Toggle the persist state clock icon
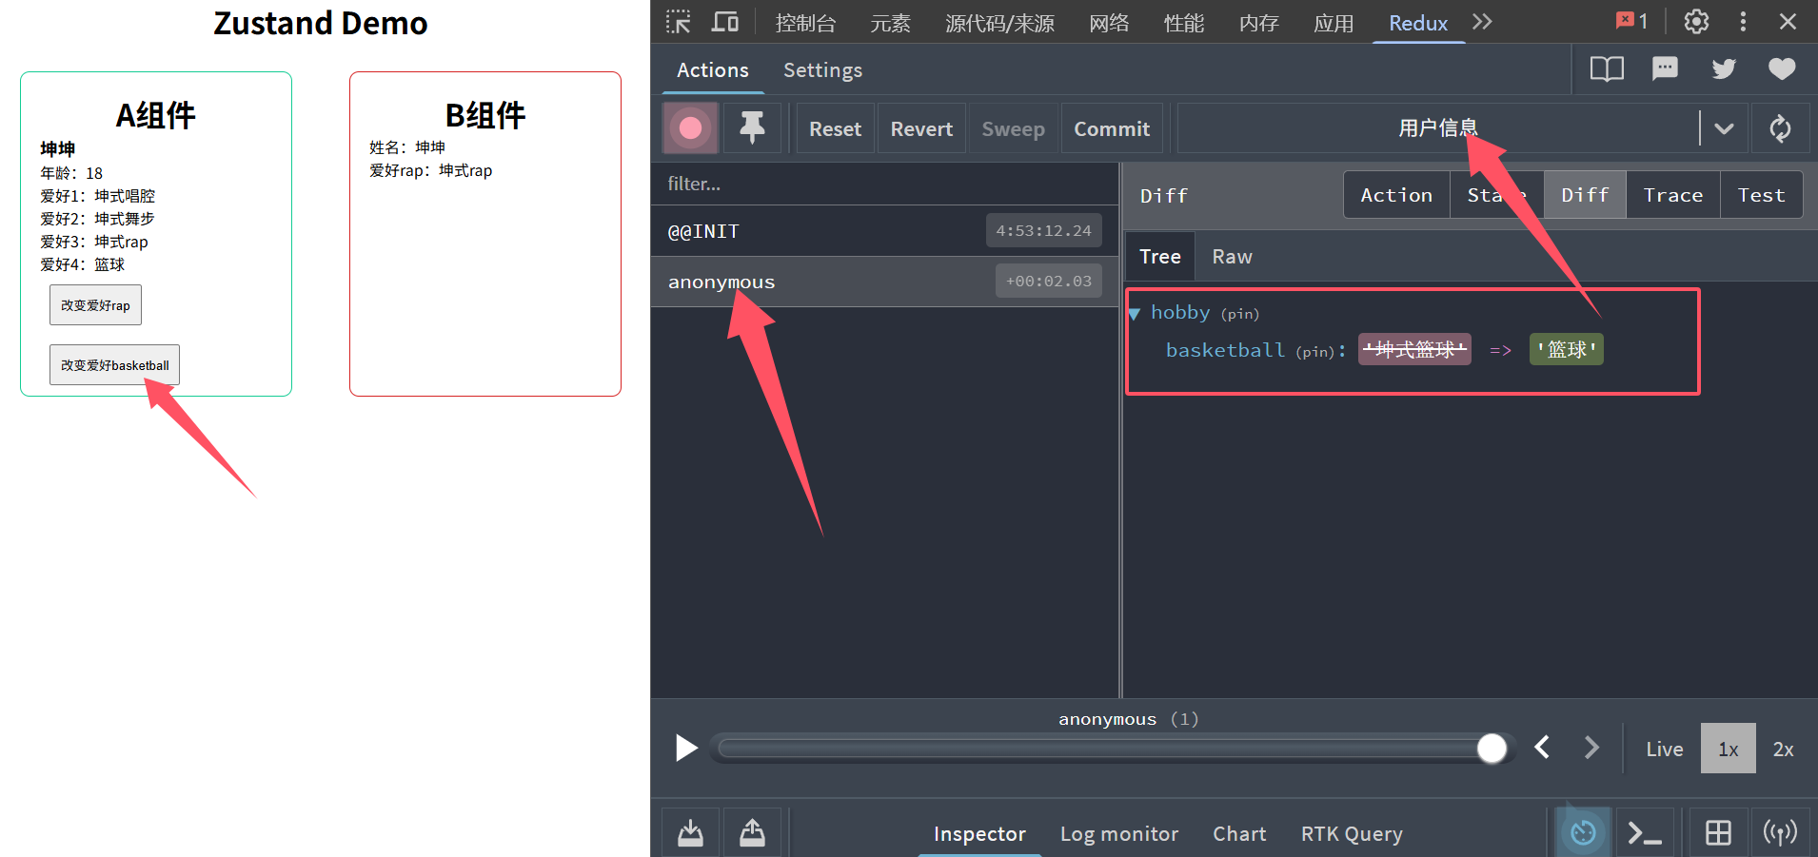 (x=1583, y=833)
